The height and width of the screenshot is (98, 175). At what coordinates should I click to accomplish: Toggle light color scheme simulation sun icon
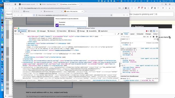[x=154, y=37]
